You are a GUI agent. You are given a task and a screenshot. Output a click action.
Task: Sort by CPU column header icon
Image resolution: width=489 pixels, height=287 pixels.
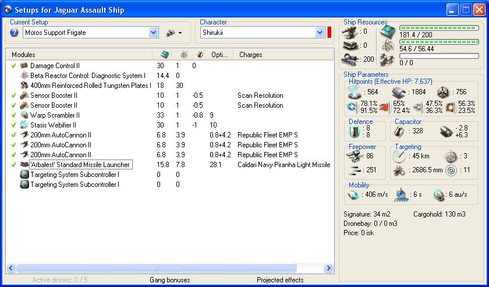[x=165, y=55]
